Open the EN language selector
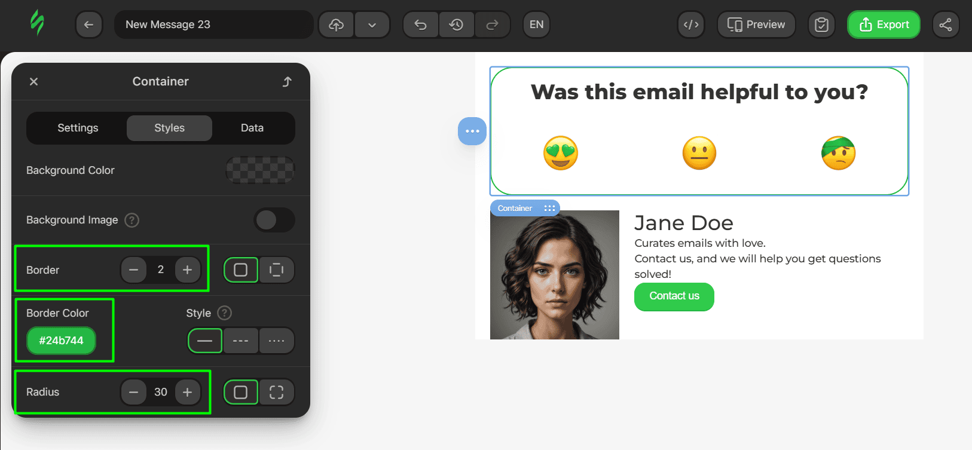Screen dimensions: 972x450 click(x=536, y=25)
